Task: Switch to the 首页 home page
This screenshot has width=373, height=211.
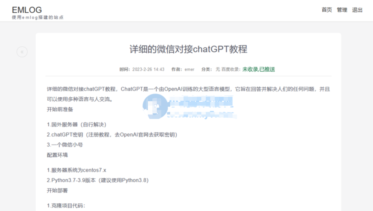Action: 326,10
